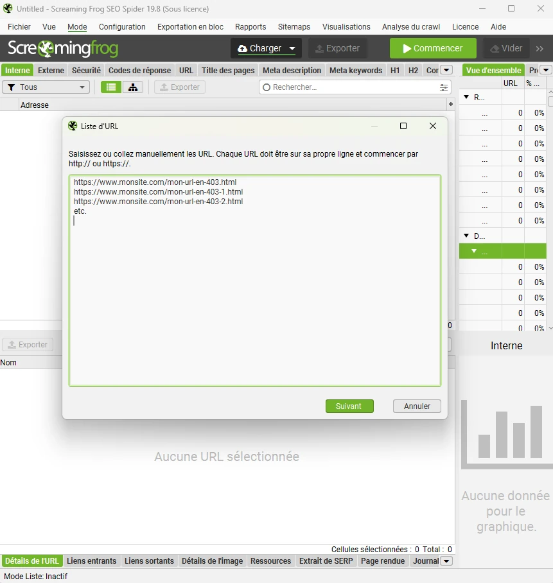The image size is (553, 583).
Task: Open the Vue menu
Action: (x=49, y=27)
